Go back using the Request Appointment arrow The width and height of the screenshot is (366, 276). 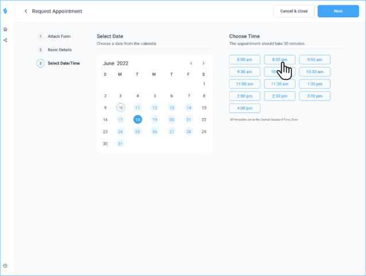(x=26, y=11)
